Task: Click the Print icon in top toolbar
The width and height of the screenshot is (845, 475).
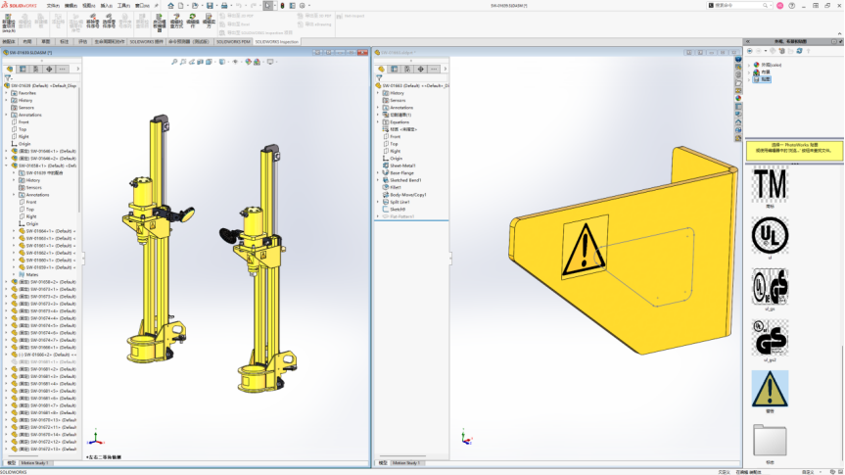Action: click(226, 5)
